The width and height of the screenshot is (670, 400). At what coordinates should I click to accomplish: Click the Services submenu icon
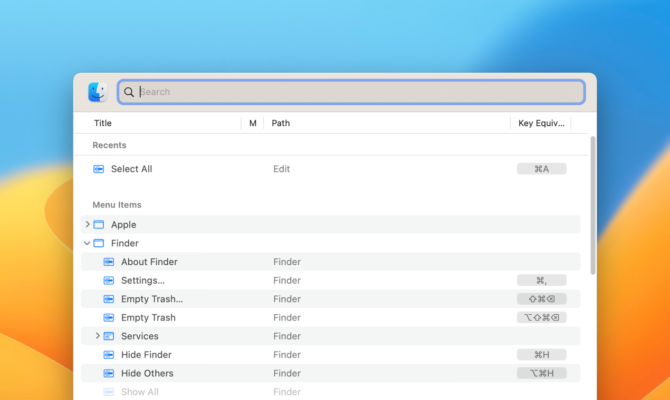point(109,336)
